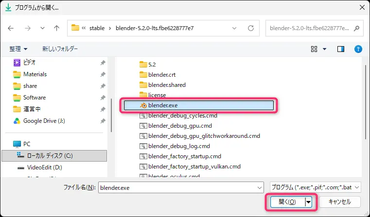Screen dimensions: 370x217
Task: Select blender_debug_gpu_glitchworkaround.cmd
Action: click(204, 136)
